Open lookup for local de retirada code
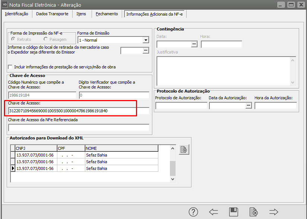This screenshot has height=219, width=307. (x=146, y=51)
